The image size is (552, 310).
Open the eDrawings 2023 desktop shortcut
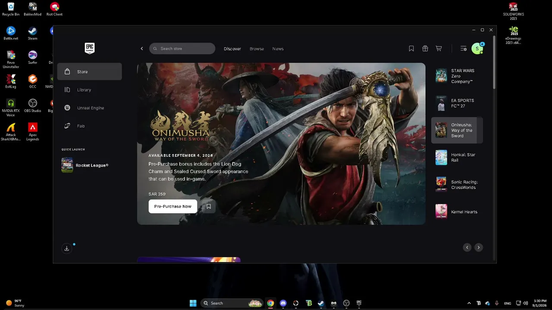[x=513, y=36]
